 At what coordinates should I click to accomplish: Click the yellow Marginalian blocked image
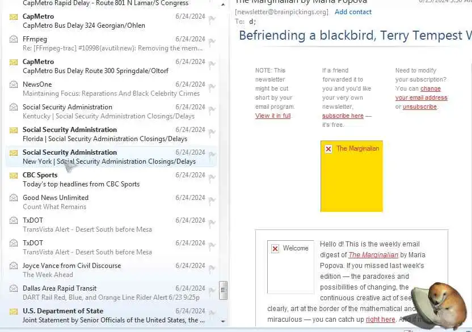pyautogui.click(x=352, y=176)
